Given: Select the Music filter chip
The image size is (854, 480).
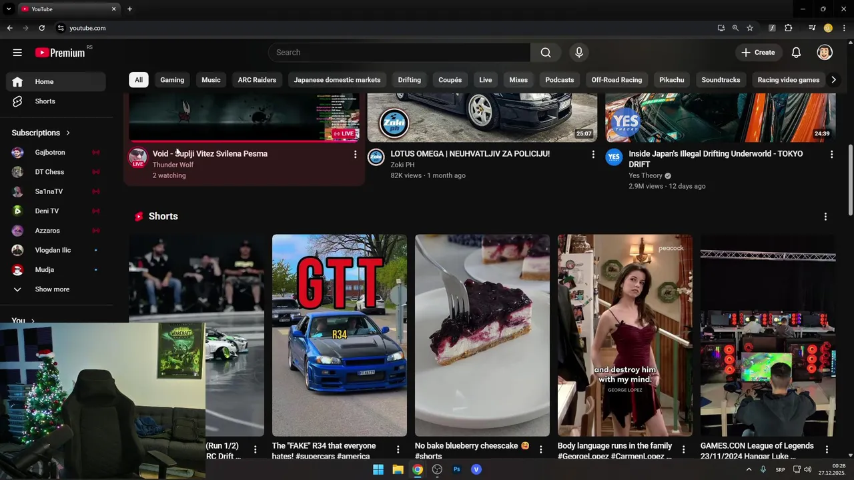Looking at the screenshot, I should (x=211, y=80).
